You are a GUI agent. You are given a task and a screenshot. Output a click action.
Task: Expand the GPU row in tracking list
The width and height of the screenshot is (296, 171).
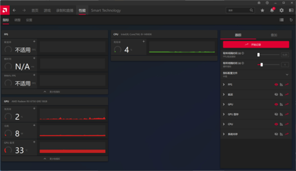224,104
